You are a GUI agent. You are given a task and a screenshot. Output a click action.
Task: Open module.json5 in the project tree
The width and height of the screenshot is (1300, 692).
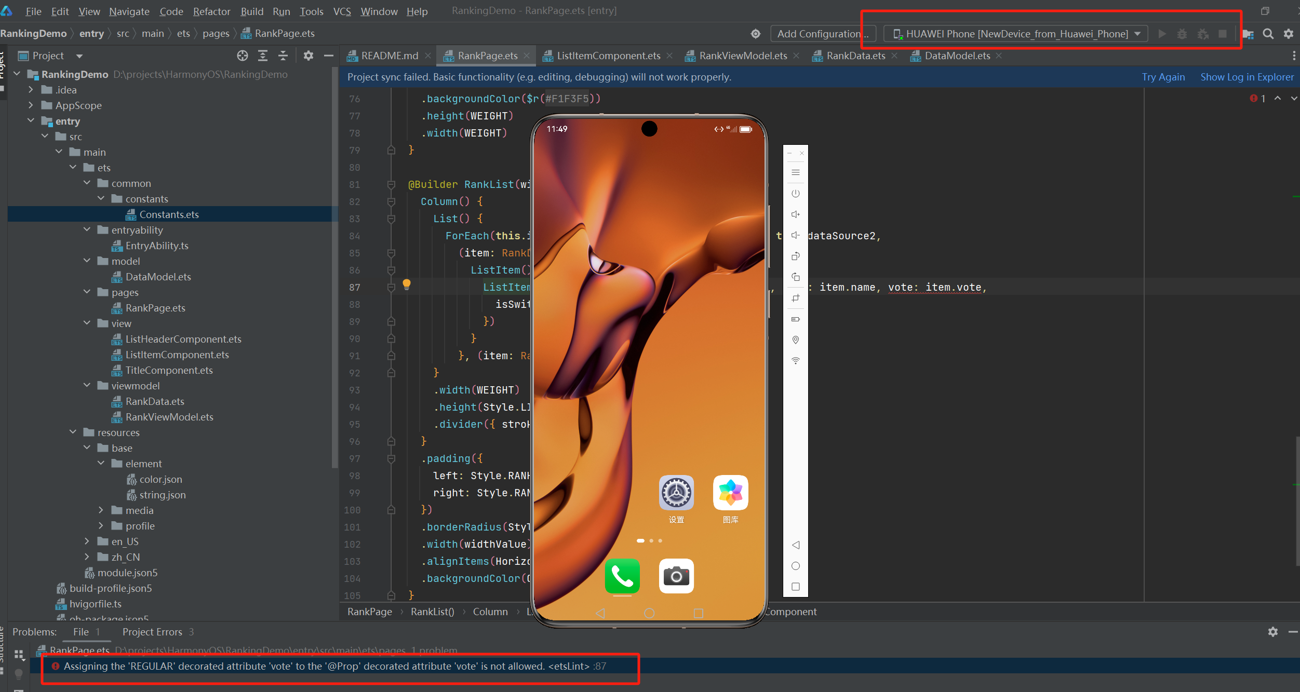pos(127,573)
